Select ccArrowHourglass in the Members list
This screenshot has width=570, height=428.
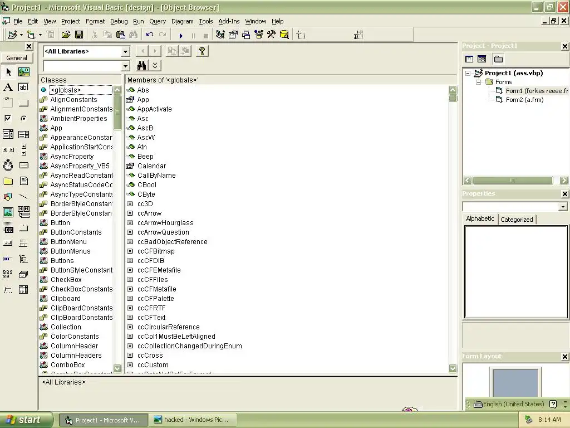(165, 223)
